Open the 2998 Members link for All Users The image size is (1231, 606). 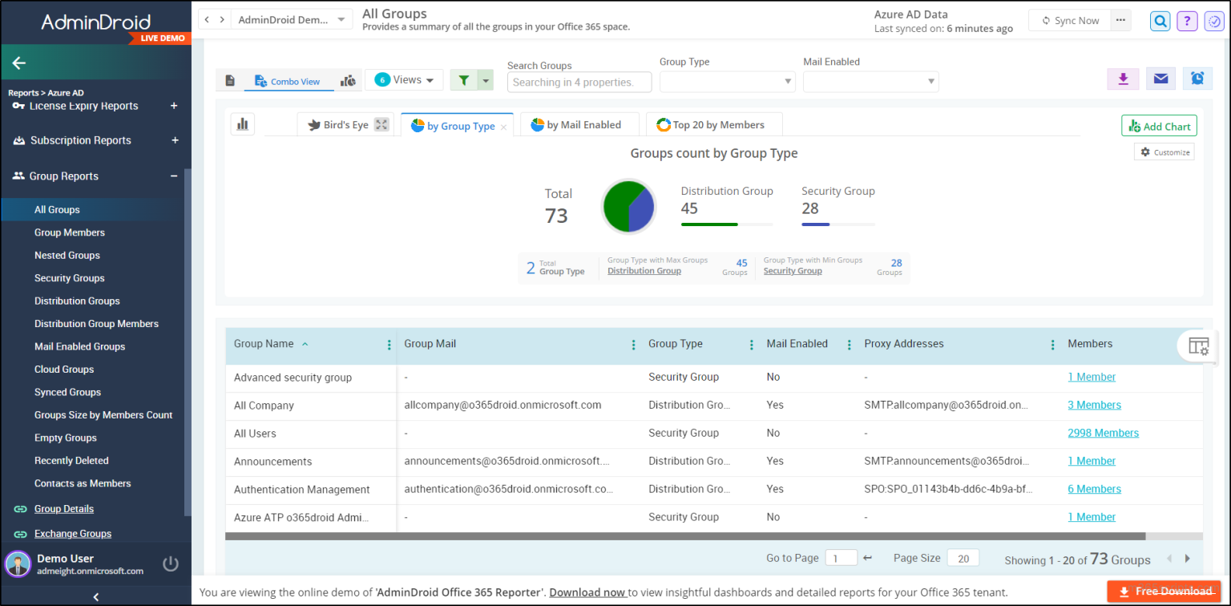point(1104,432)
